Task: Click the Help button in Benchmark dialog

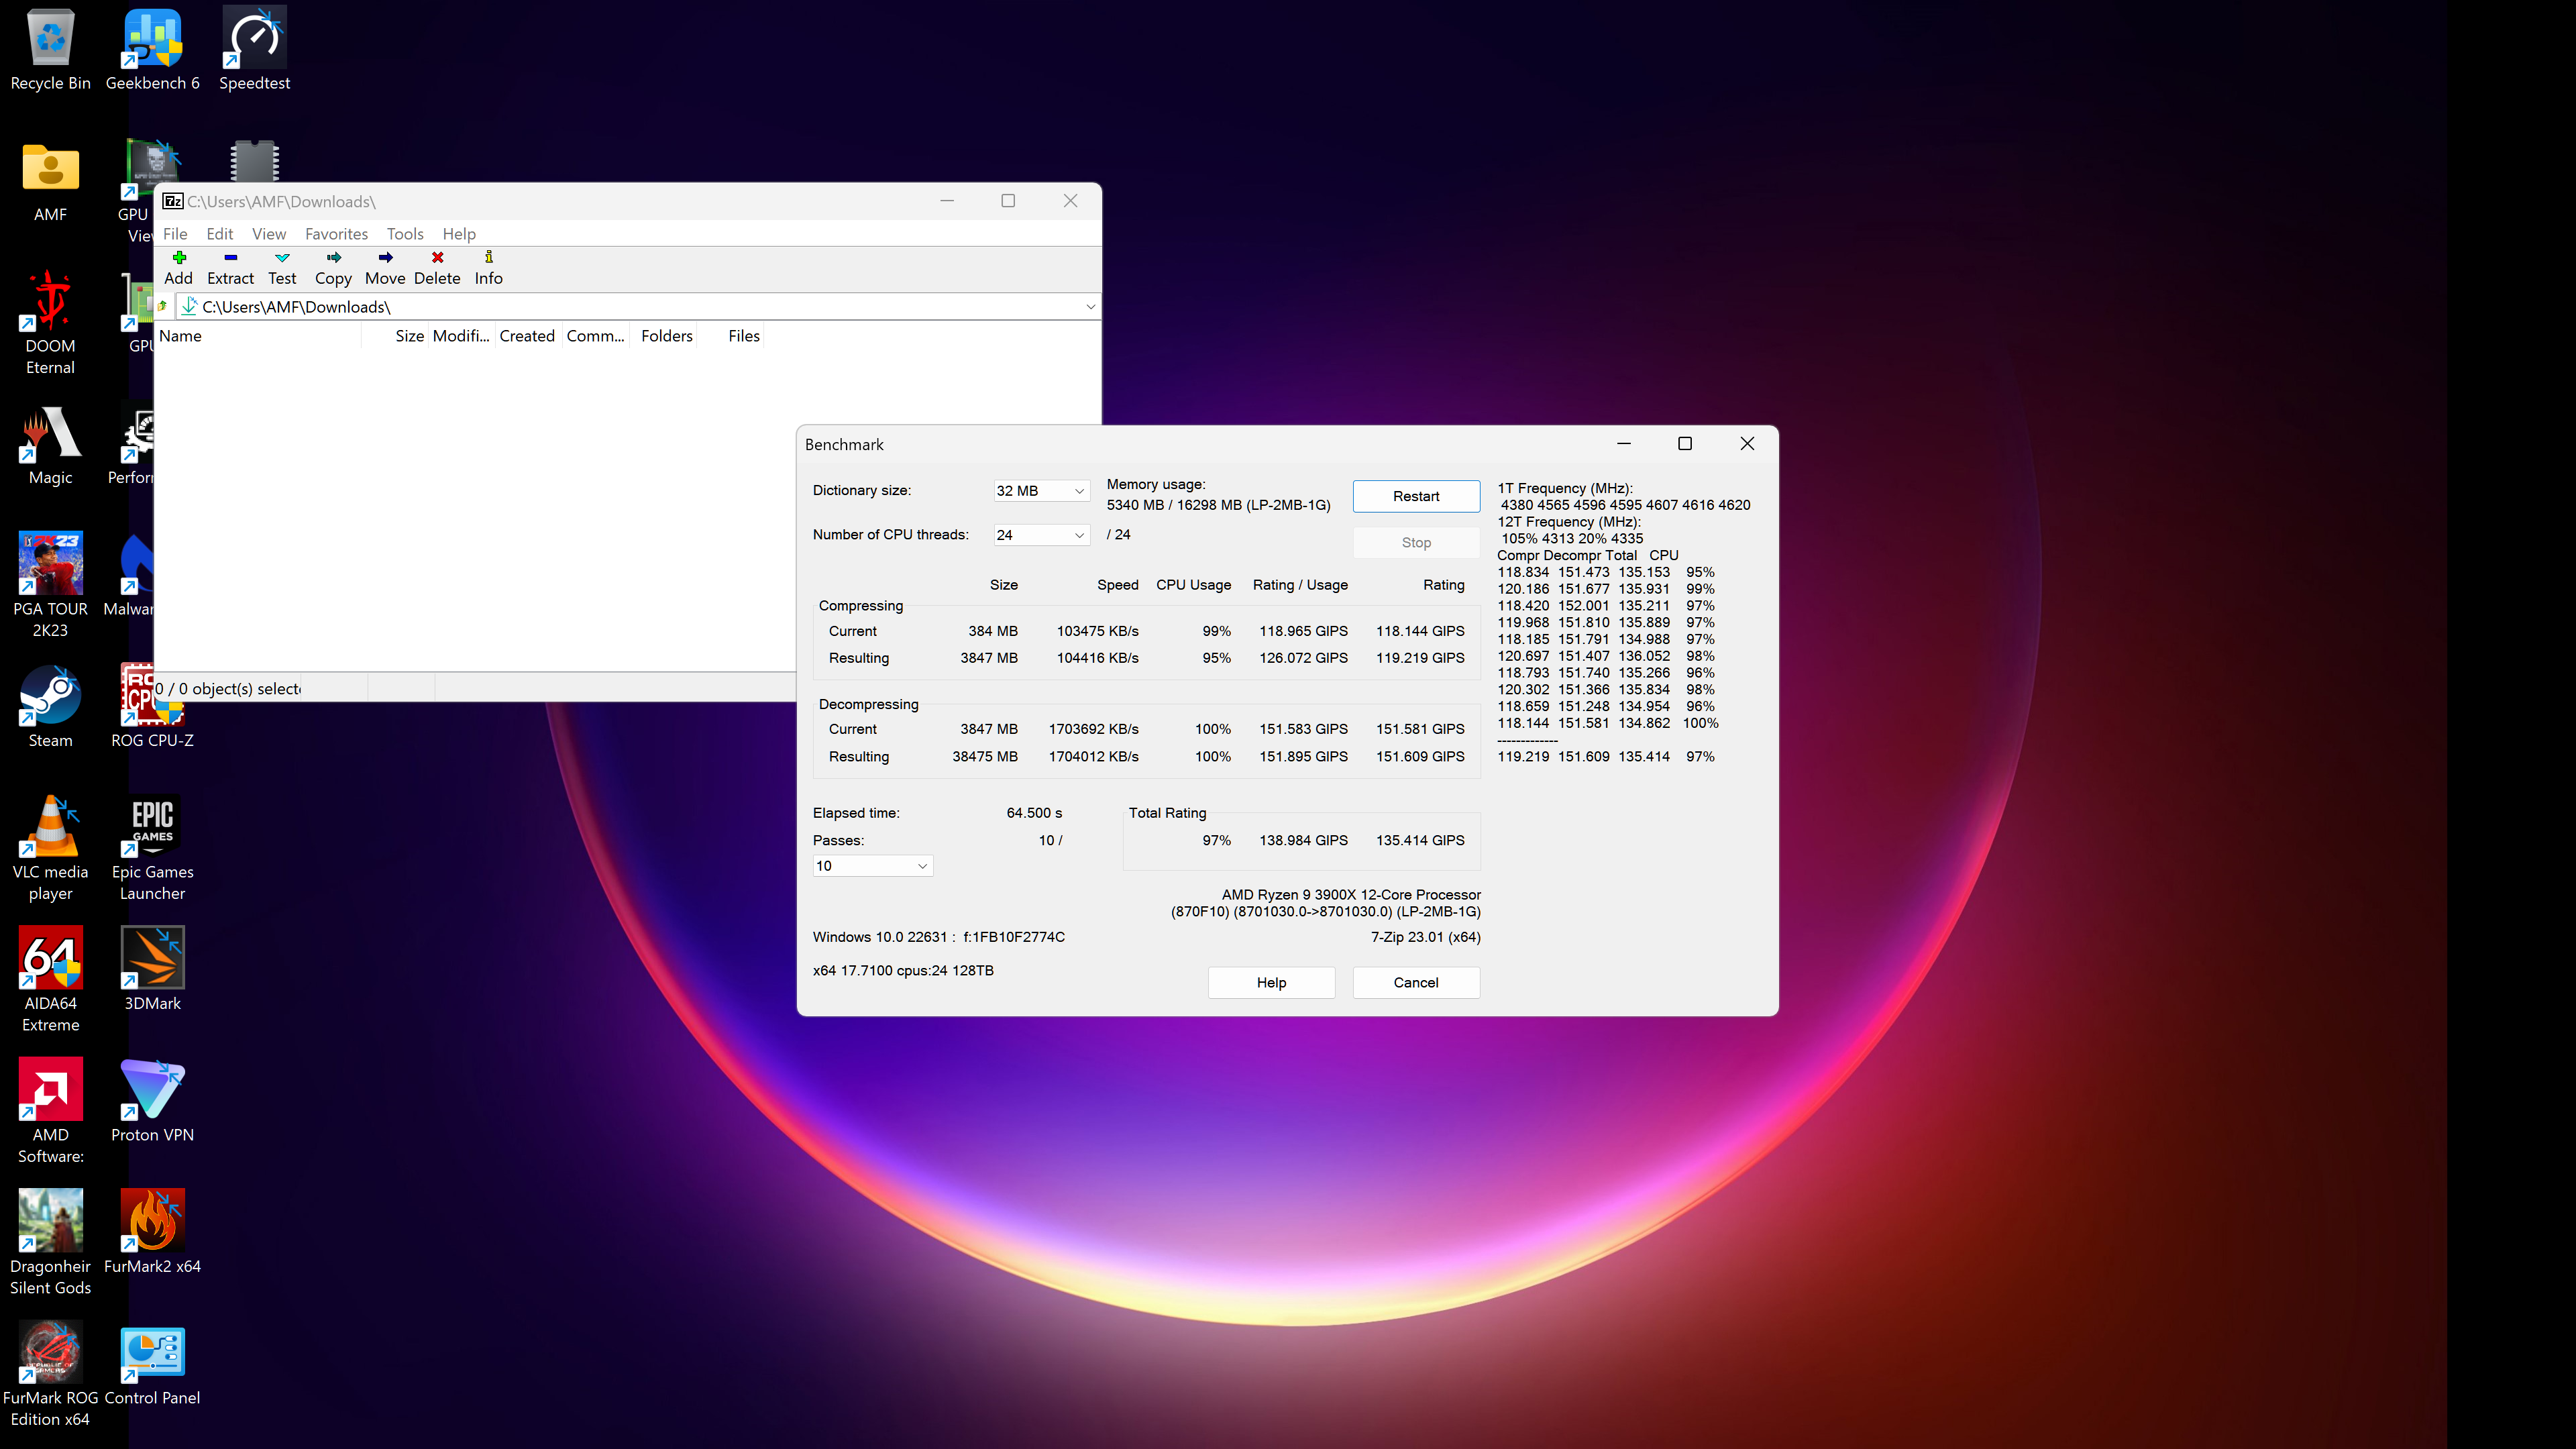Action: [1271, 983]
